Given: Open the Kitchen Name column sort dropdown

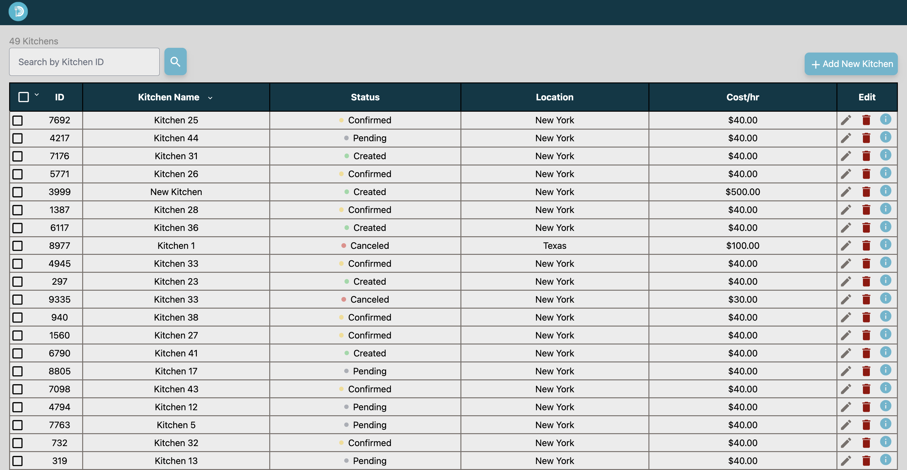Looking at the screenshot, I should click(210, 98).
